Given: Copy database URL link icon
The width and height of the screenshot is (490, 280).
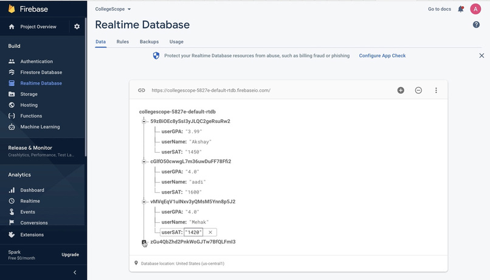Looking at the screenshot, I should [142, 90].
